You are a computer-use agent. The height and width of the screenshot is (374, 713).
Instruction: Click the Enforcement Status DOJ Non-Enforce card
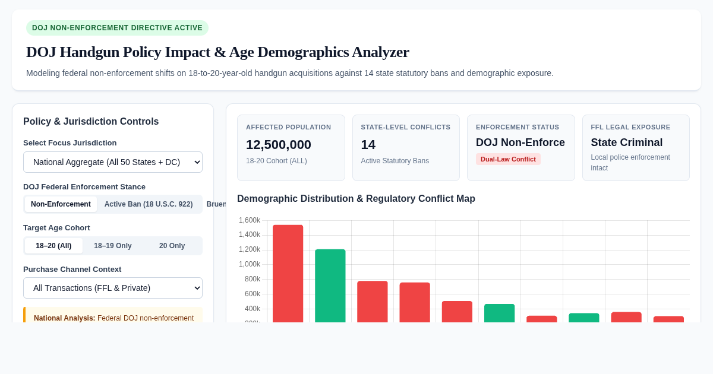(521, 148)
